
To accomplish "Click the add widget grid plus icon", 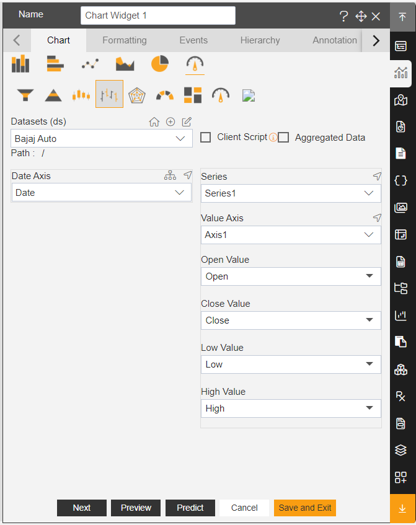I will click(x=401, y=477).
